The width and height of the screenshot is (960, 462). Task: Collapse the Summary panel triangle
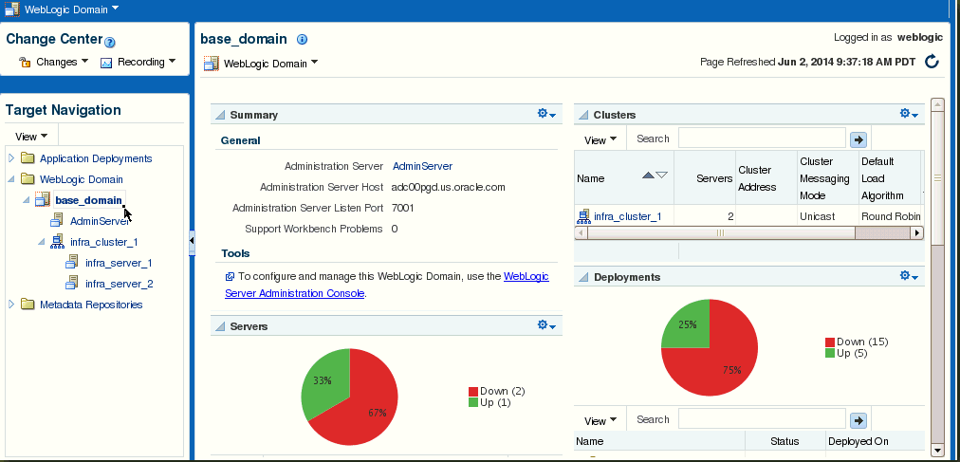pos(220,115)
